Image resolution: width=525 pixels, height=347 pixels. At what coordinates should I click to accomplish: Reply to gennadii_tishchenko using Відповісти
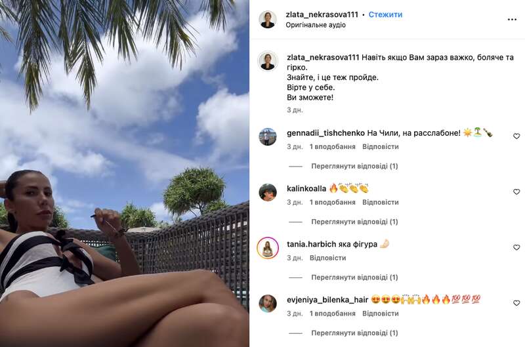pyautogui.click(x=381, y=146)
